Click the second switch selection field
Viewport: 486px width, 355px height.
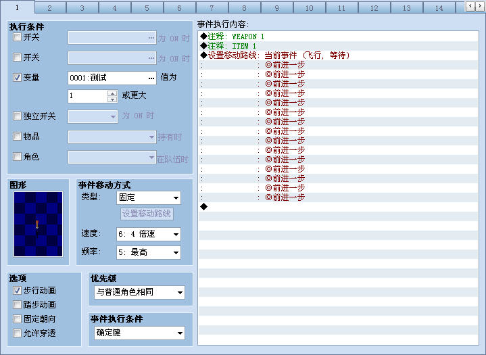(x=112, y=58)
